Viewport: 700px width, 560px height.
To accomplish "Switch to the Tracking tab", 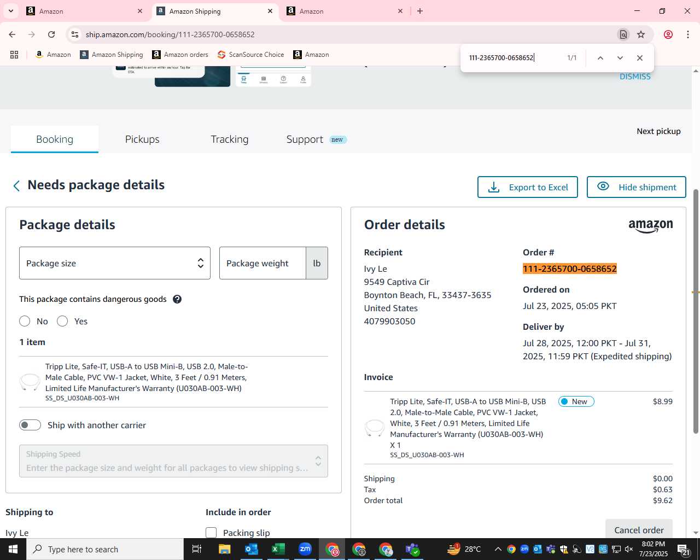I will pyautogui.click(x=230, y=139).
